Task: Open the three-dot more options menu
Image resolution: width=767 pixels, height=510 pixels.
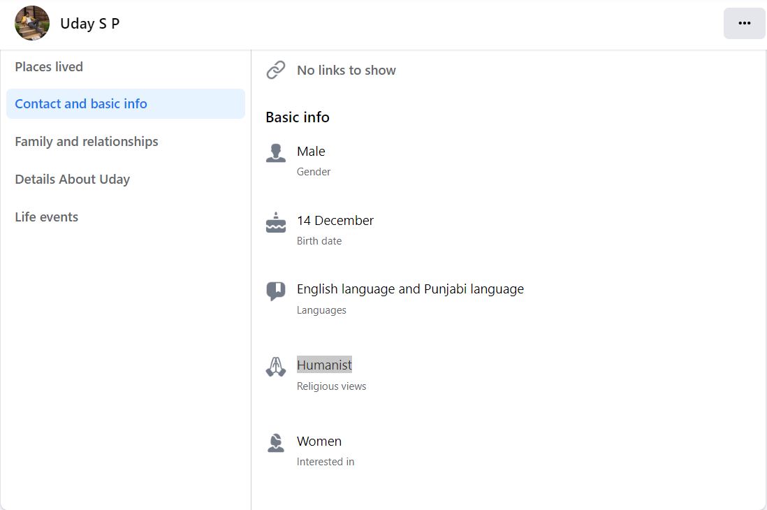Action: 744,23
